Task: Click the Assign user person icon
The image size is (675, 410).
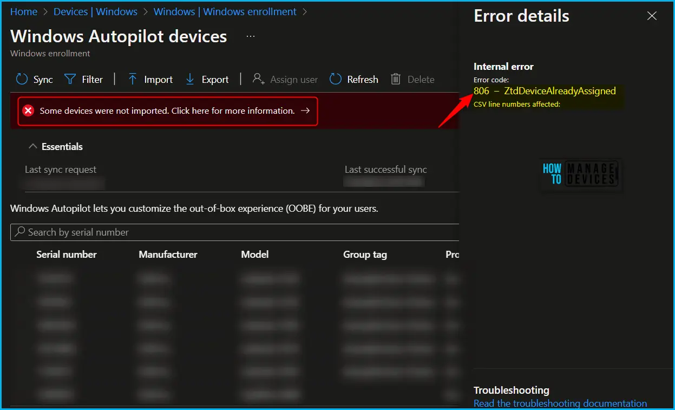Action: [258, 79]
